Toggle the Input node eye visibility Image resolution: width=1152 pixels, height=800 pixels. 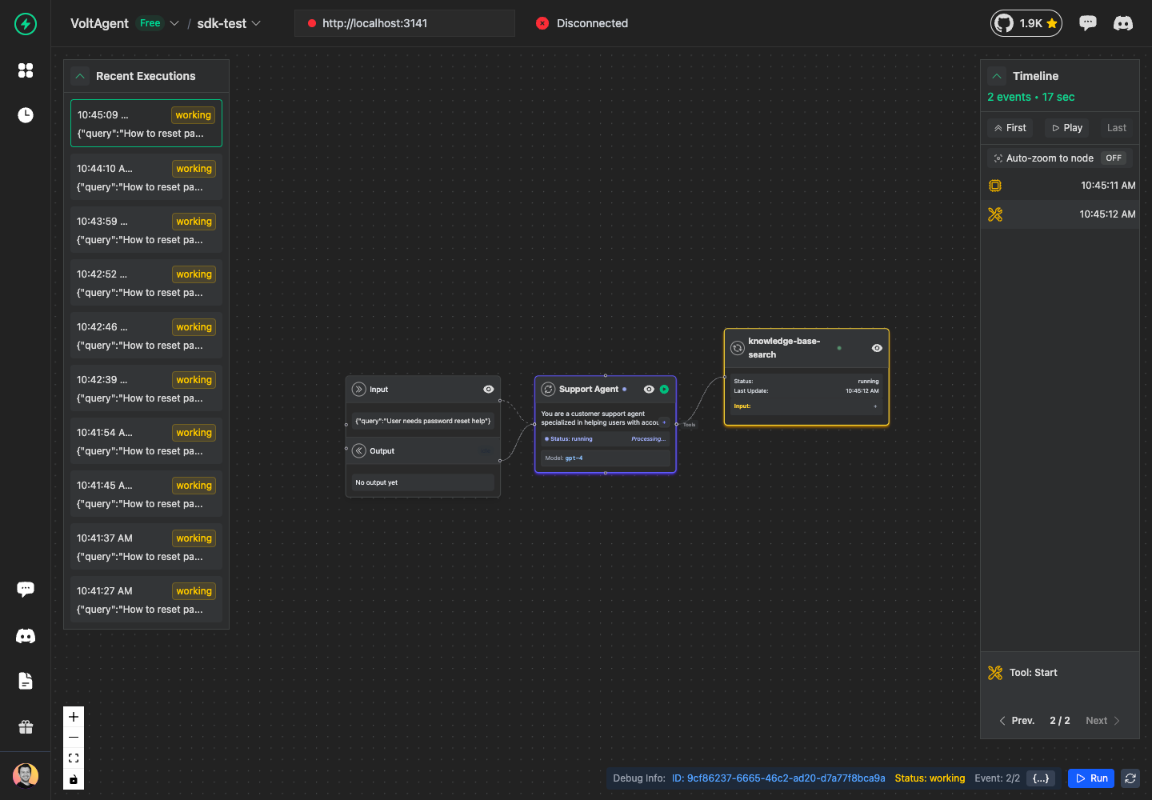(488, 390)
